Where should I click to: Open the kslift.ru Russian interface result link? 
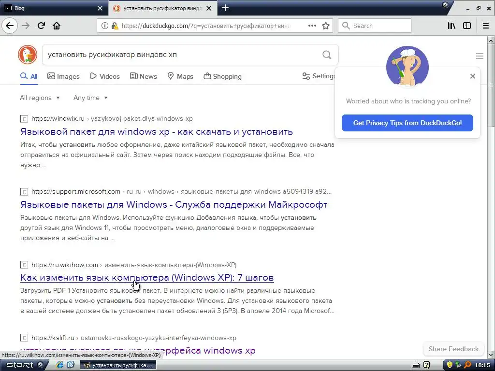[138, 350]
